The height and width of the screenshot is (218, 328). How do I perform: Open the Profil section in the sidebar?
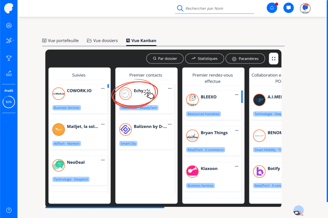(9, 91)
